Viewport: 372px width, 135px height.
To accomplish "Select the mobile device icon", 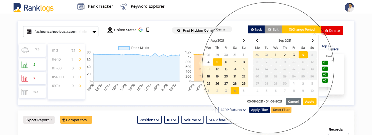I will click(148, 30).
